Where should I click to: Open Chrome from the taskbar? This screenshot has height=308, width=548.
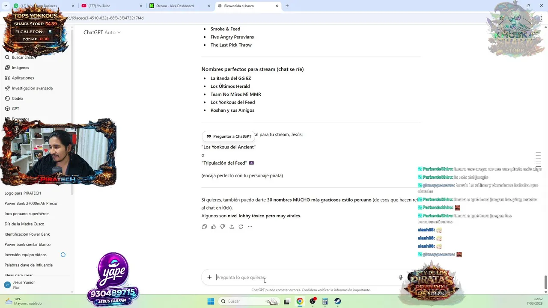click(300, 301)
